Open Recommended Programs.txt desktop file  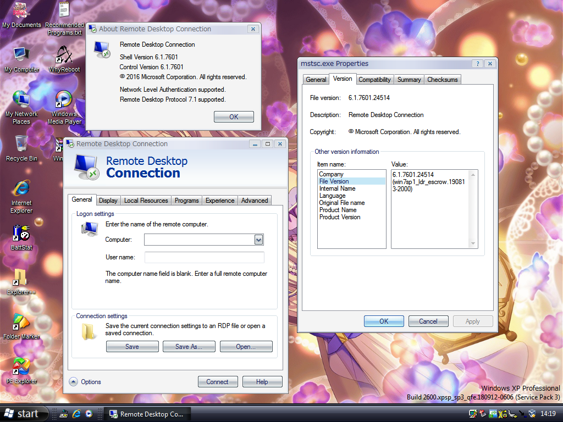(x=64, y=19)
